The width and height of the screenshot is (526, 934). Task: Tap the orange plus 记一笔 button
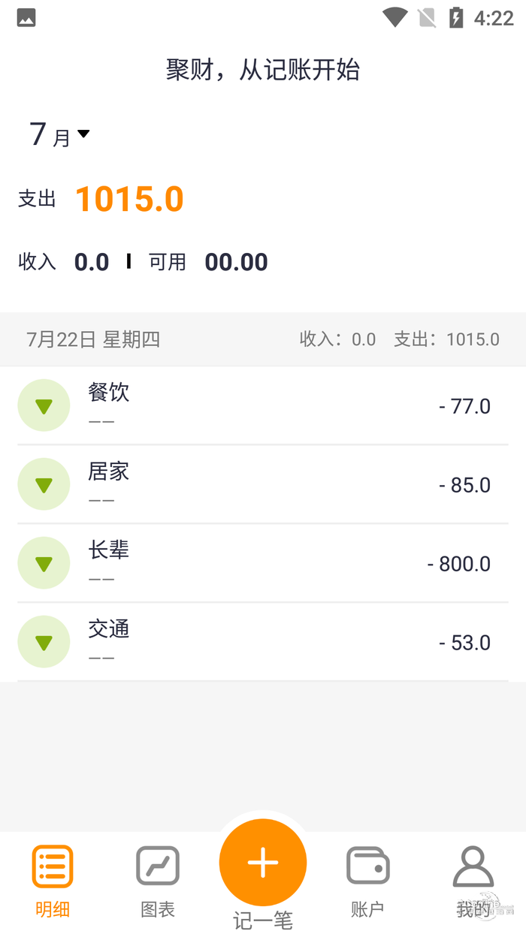point(263,863)
